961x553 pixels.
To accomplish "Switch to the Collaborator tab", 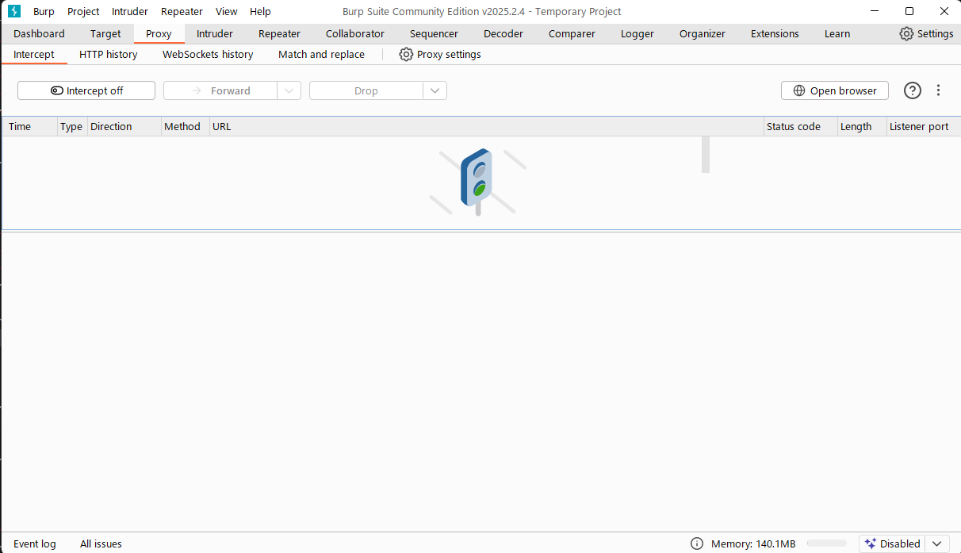I will point(355,33).
